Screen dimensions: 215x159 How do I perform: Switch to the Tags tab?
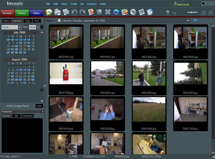click(x=28, y=21)
